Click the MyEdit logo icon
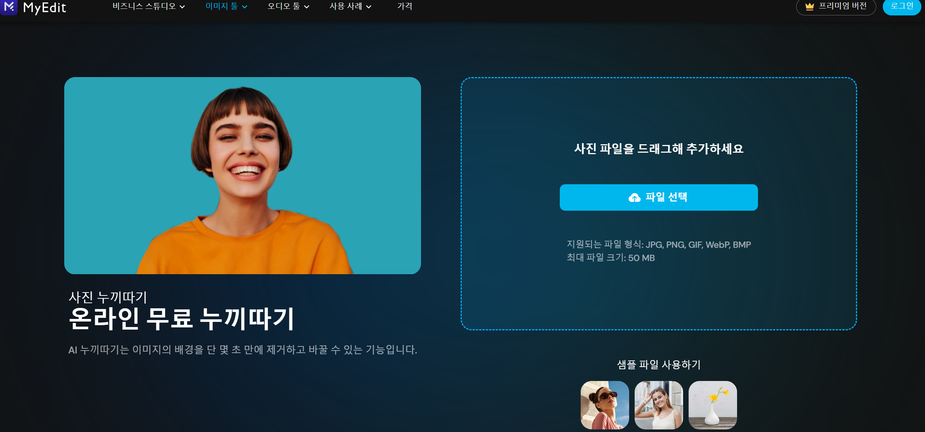Image resolution: width=925 pixels, height=432 pixels. point(9,7)
